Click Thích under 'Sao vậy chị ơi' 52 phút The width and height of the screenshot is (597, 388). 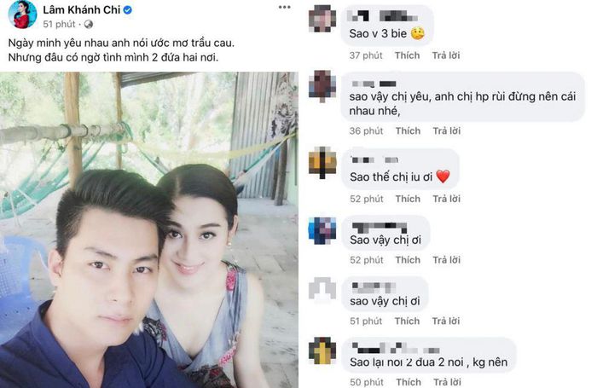(x=408, y=260)
